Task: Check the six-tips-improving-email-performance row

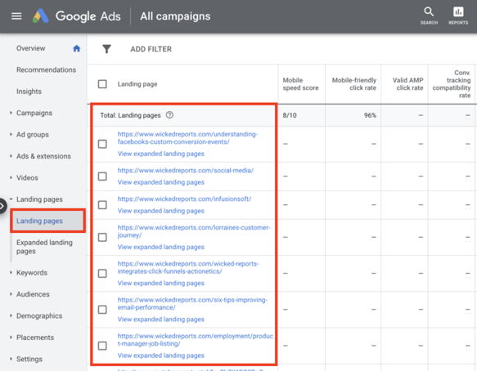Action: pos(102,310)
